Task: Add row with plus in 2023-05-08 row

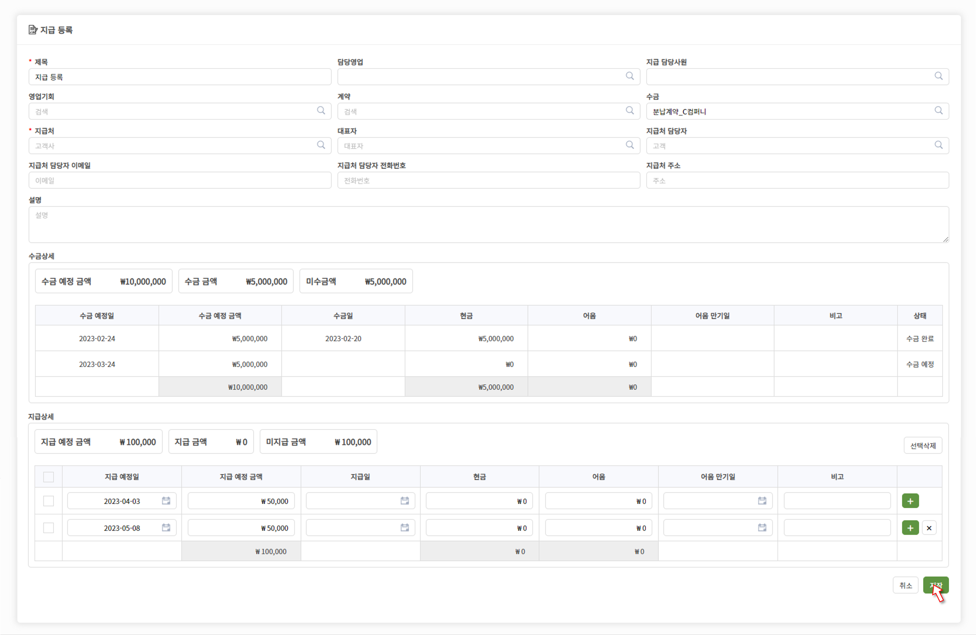Action: point(911,528)
